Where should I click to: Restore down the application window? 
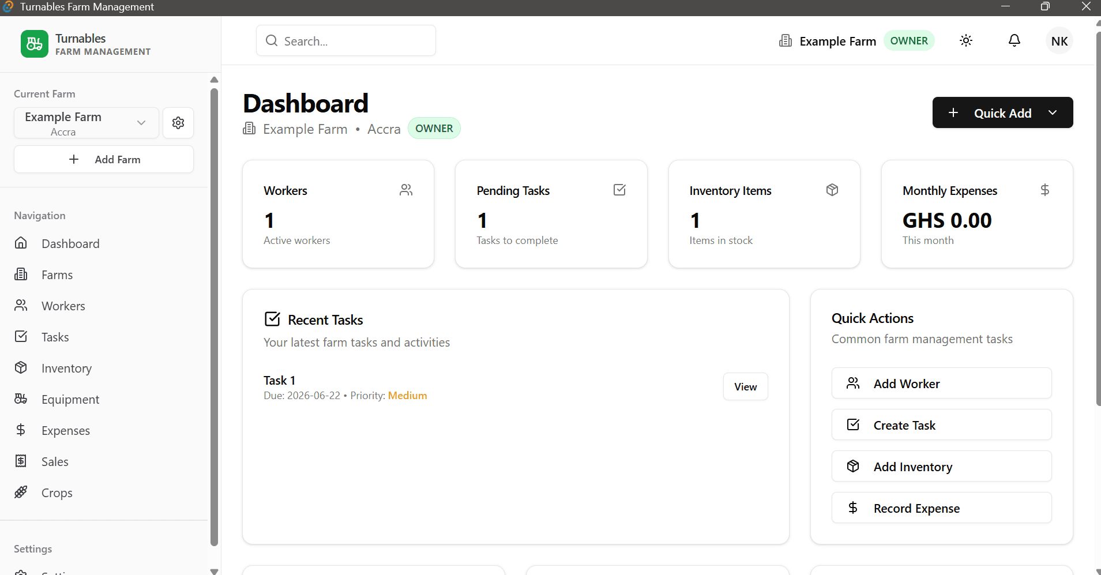(1044, 6)
